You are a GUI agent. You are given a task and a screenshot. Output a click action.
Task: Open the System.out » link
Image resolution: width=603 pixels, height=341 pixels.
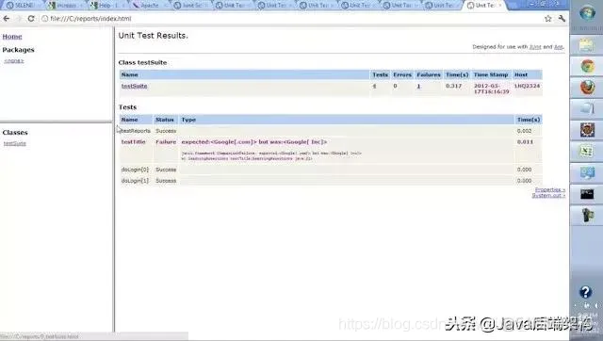click(x=548, y=195)
